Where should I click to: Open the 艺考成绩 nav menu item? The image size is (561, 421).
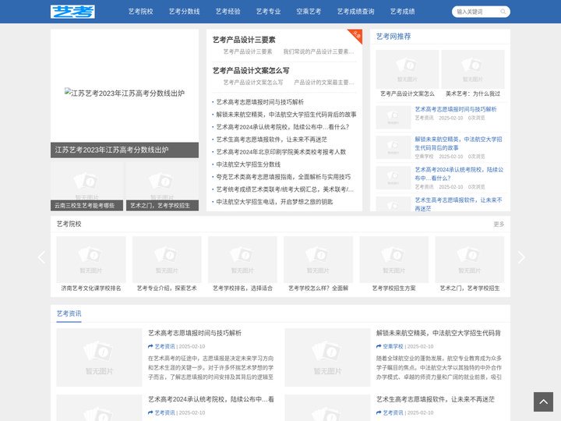(x=403, y=12)
